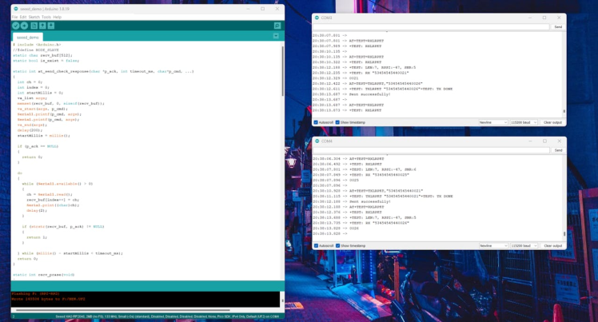Open the Sketch menu

point(34,17)
